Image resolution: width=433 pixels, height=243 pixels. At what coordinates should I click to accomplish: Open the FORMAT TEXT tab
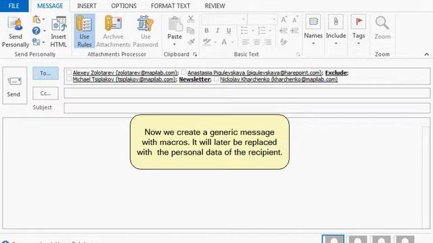tap(170, 6)
